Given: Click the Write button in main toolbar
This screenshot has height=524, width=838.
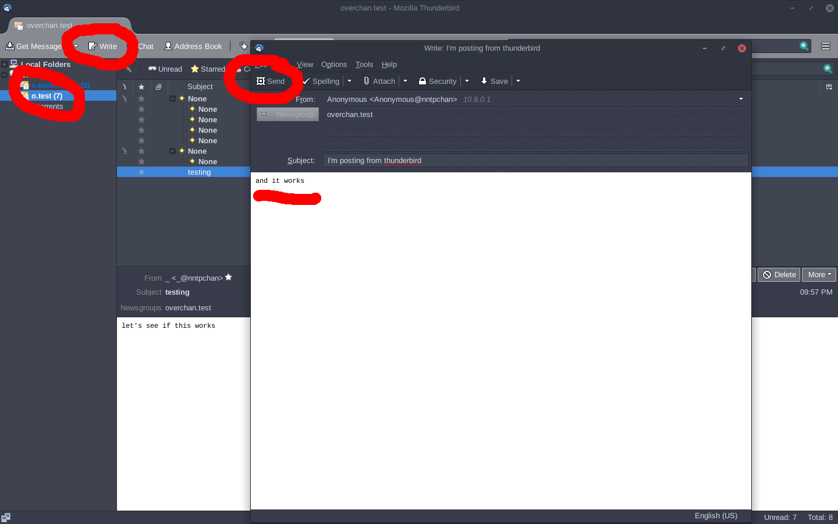Looking at the screenshot, I should [103, 46].
